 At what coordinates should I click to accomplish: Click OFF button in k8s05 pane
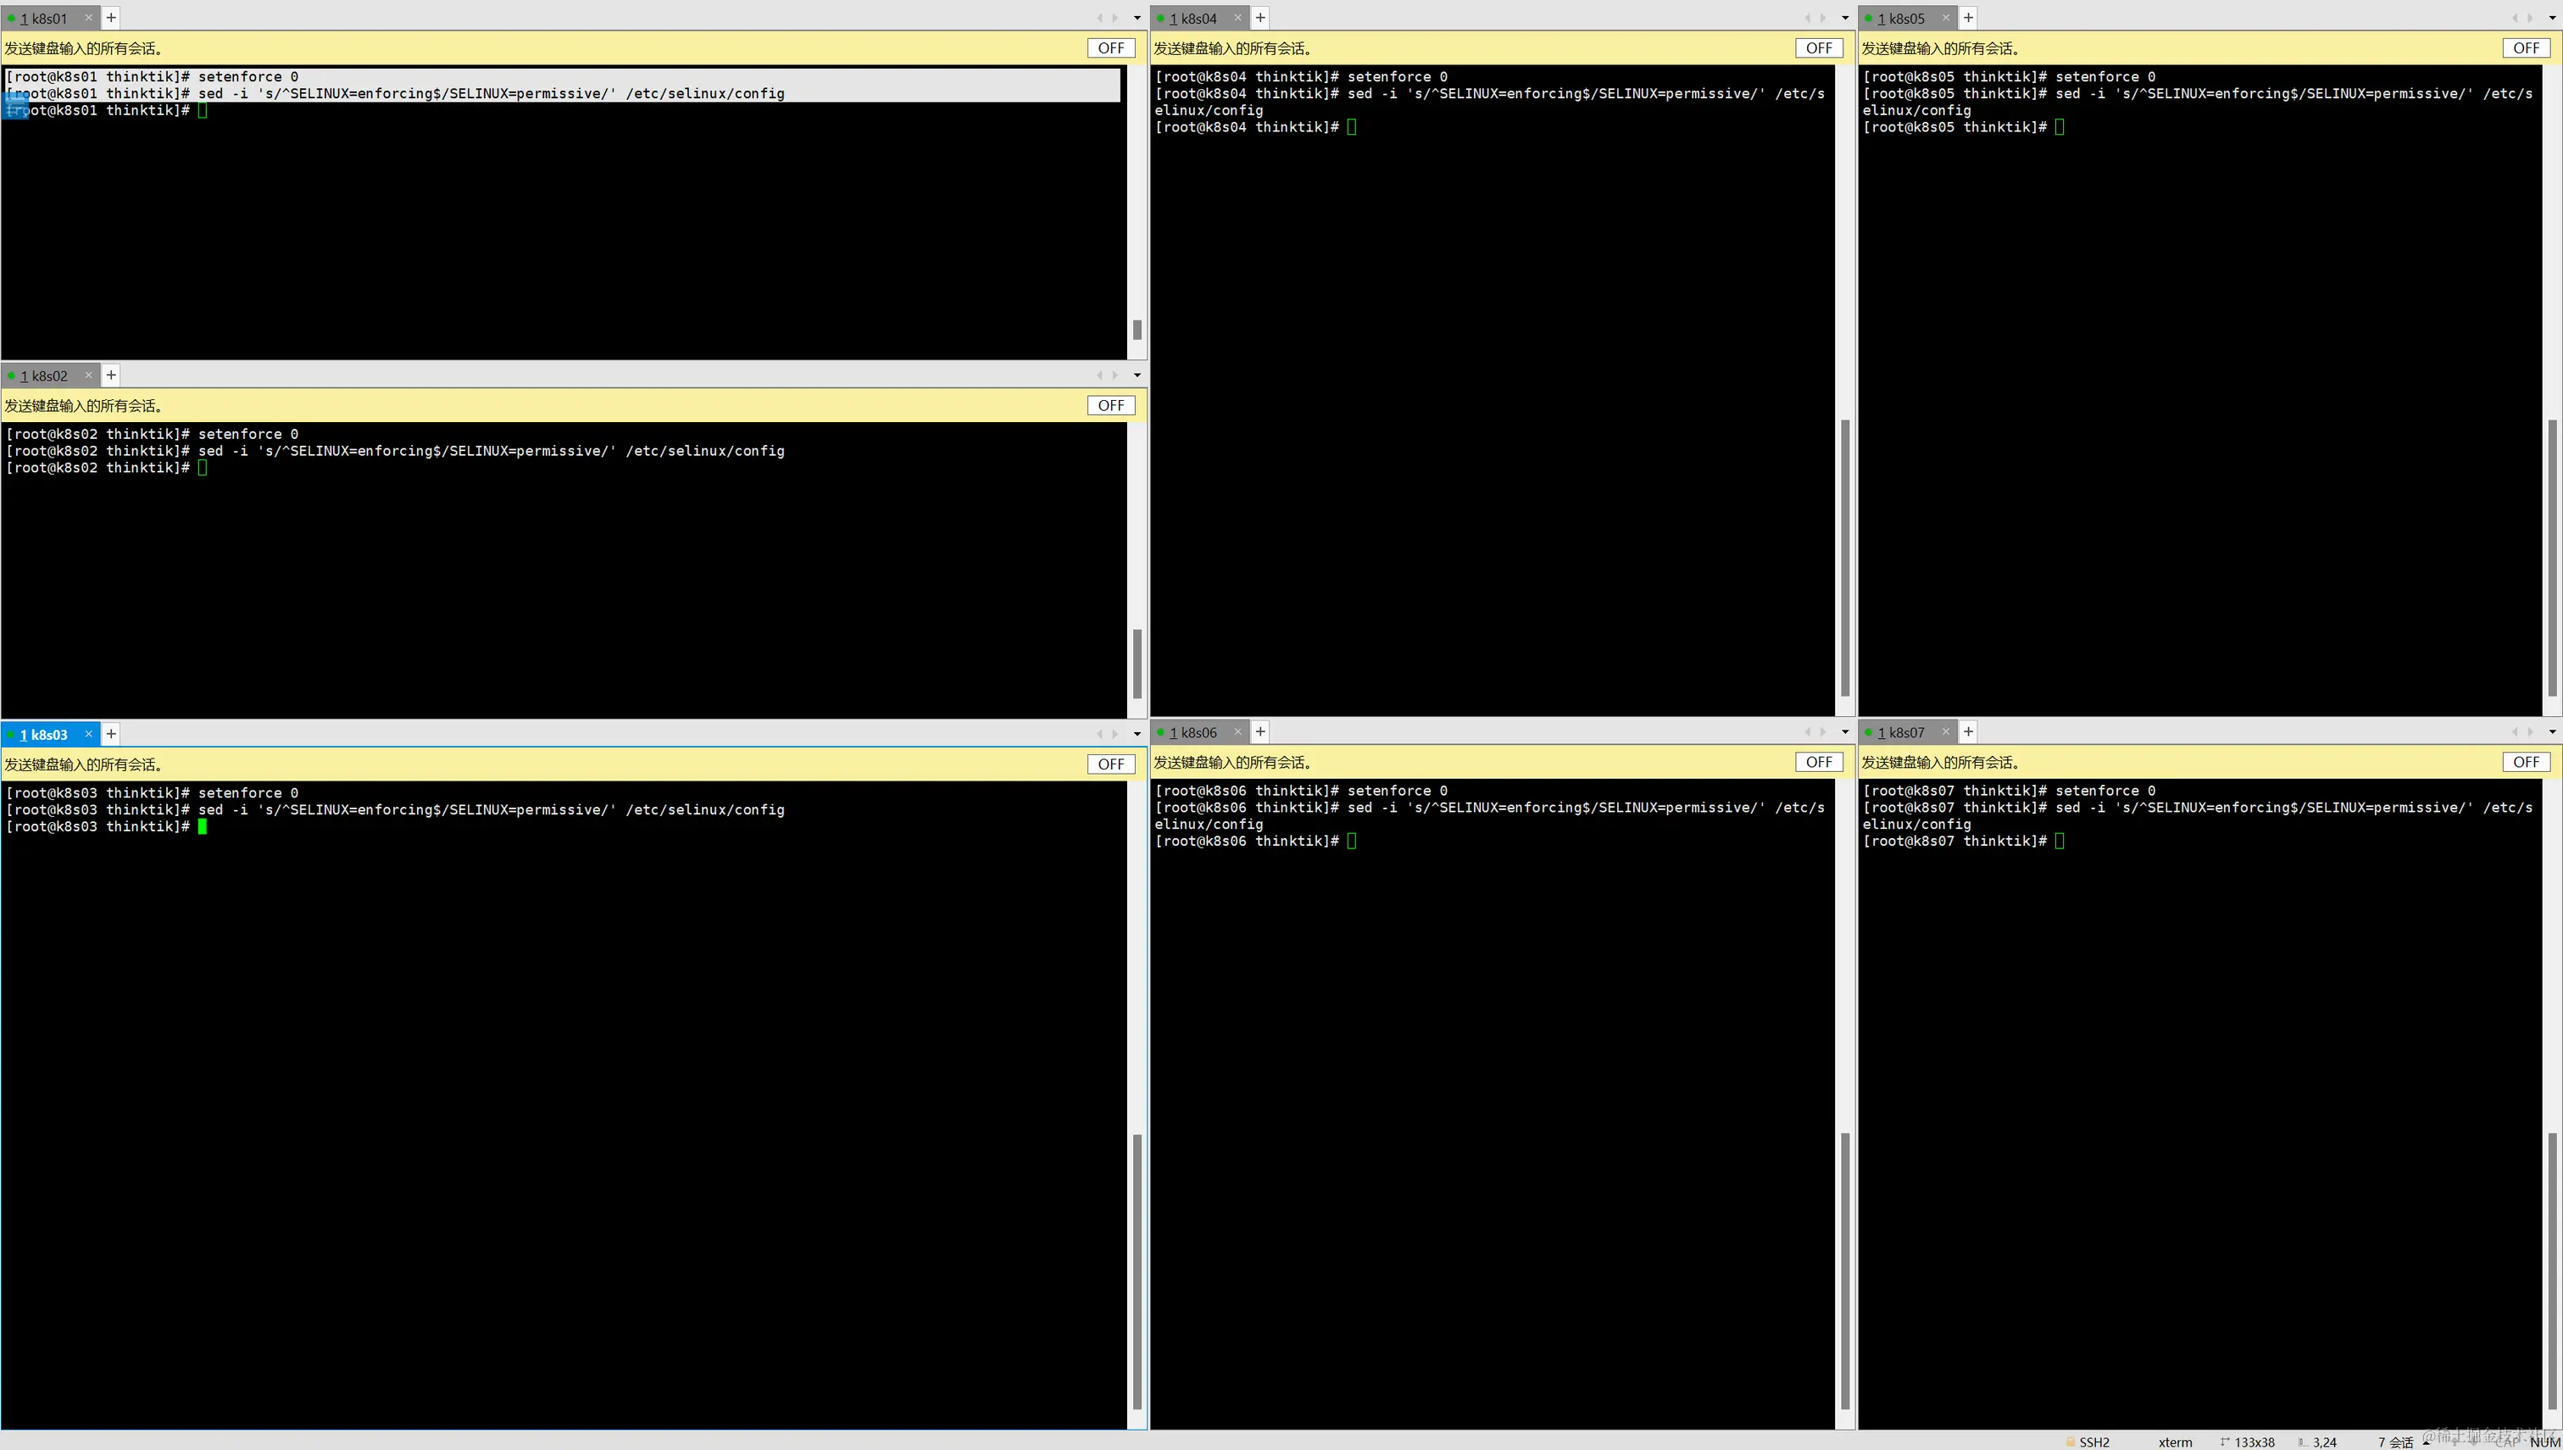2527,47
